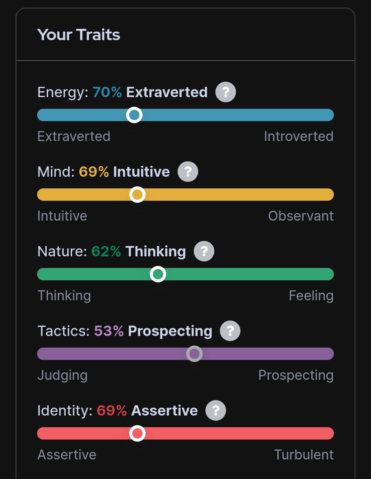The image size is (371, 479).
Task: Click the Judging label under Tactics bar
Action: (63, 375)
